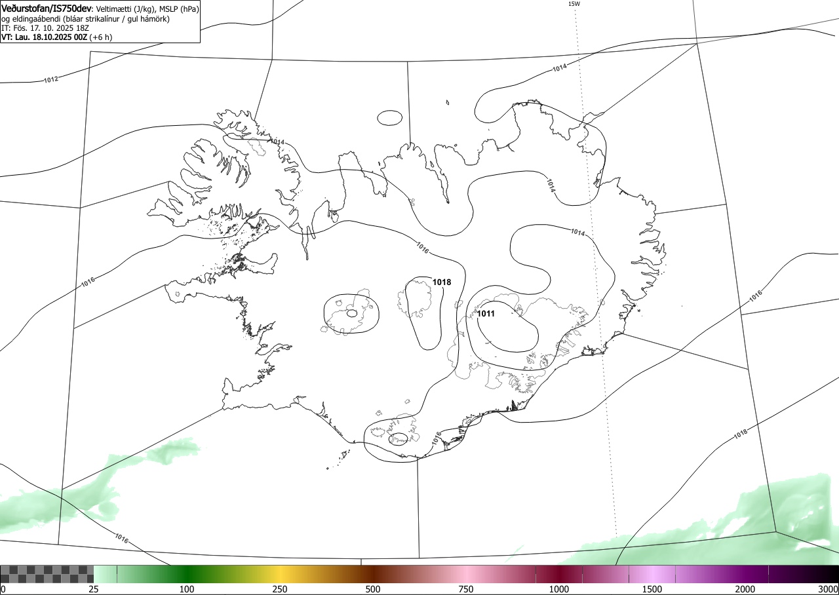Click the bold 1011 low-pressure label

coord(486,314)
